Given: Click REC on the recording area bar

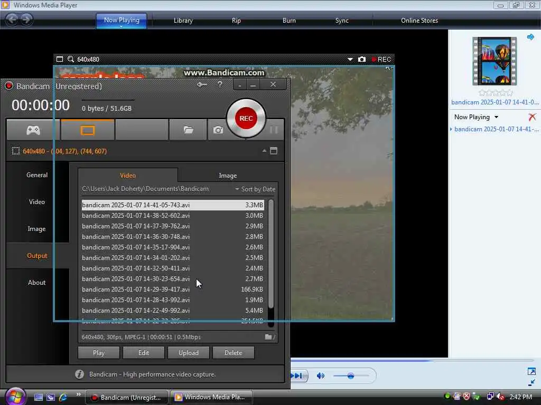Looking at the screenshot, I should click(x=381, y=59).
